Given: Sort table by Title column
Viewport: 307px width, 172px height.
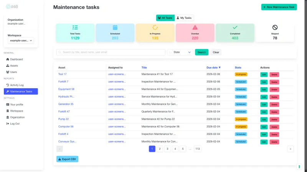Looking at the screenshot, I should coord(144,68).
